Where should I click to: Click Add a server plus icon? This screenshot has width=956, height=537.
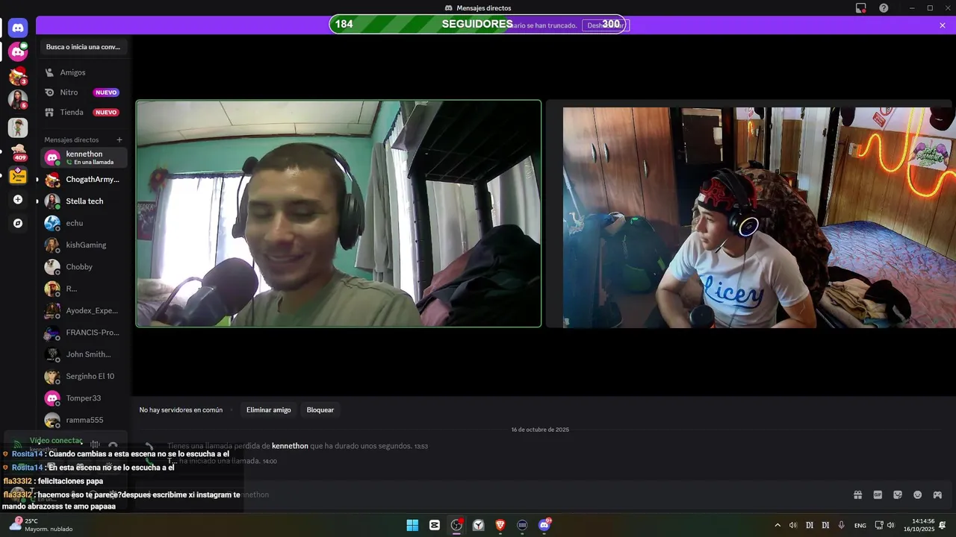pos(18,200)
